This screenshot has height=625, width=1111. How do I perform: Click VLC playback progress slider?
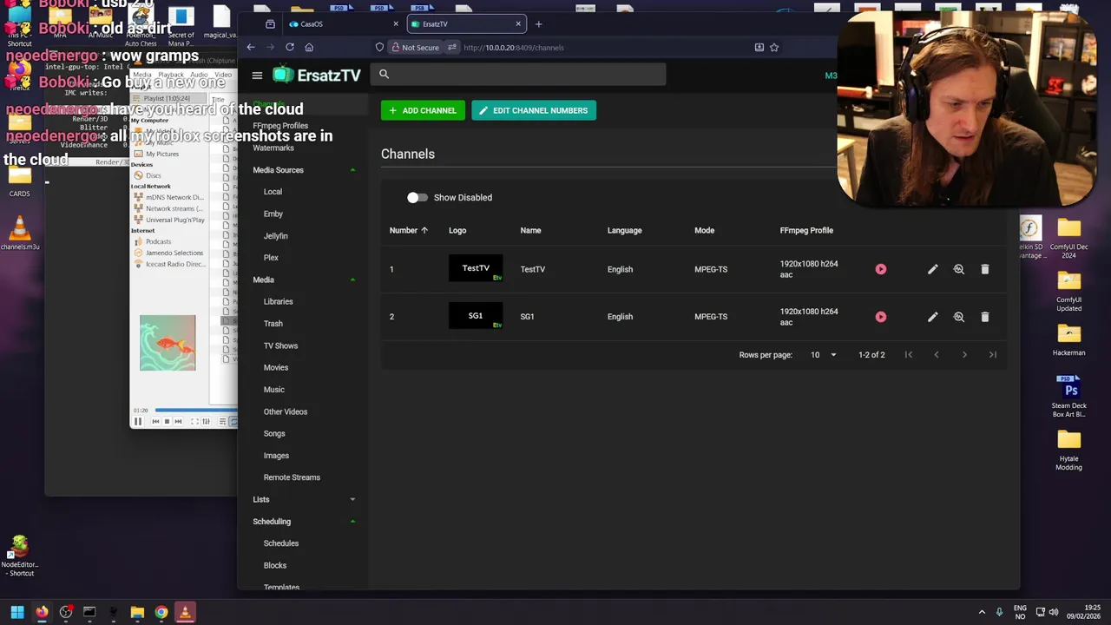tap(196, 410)
